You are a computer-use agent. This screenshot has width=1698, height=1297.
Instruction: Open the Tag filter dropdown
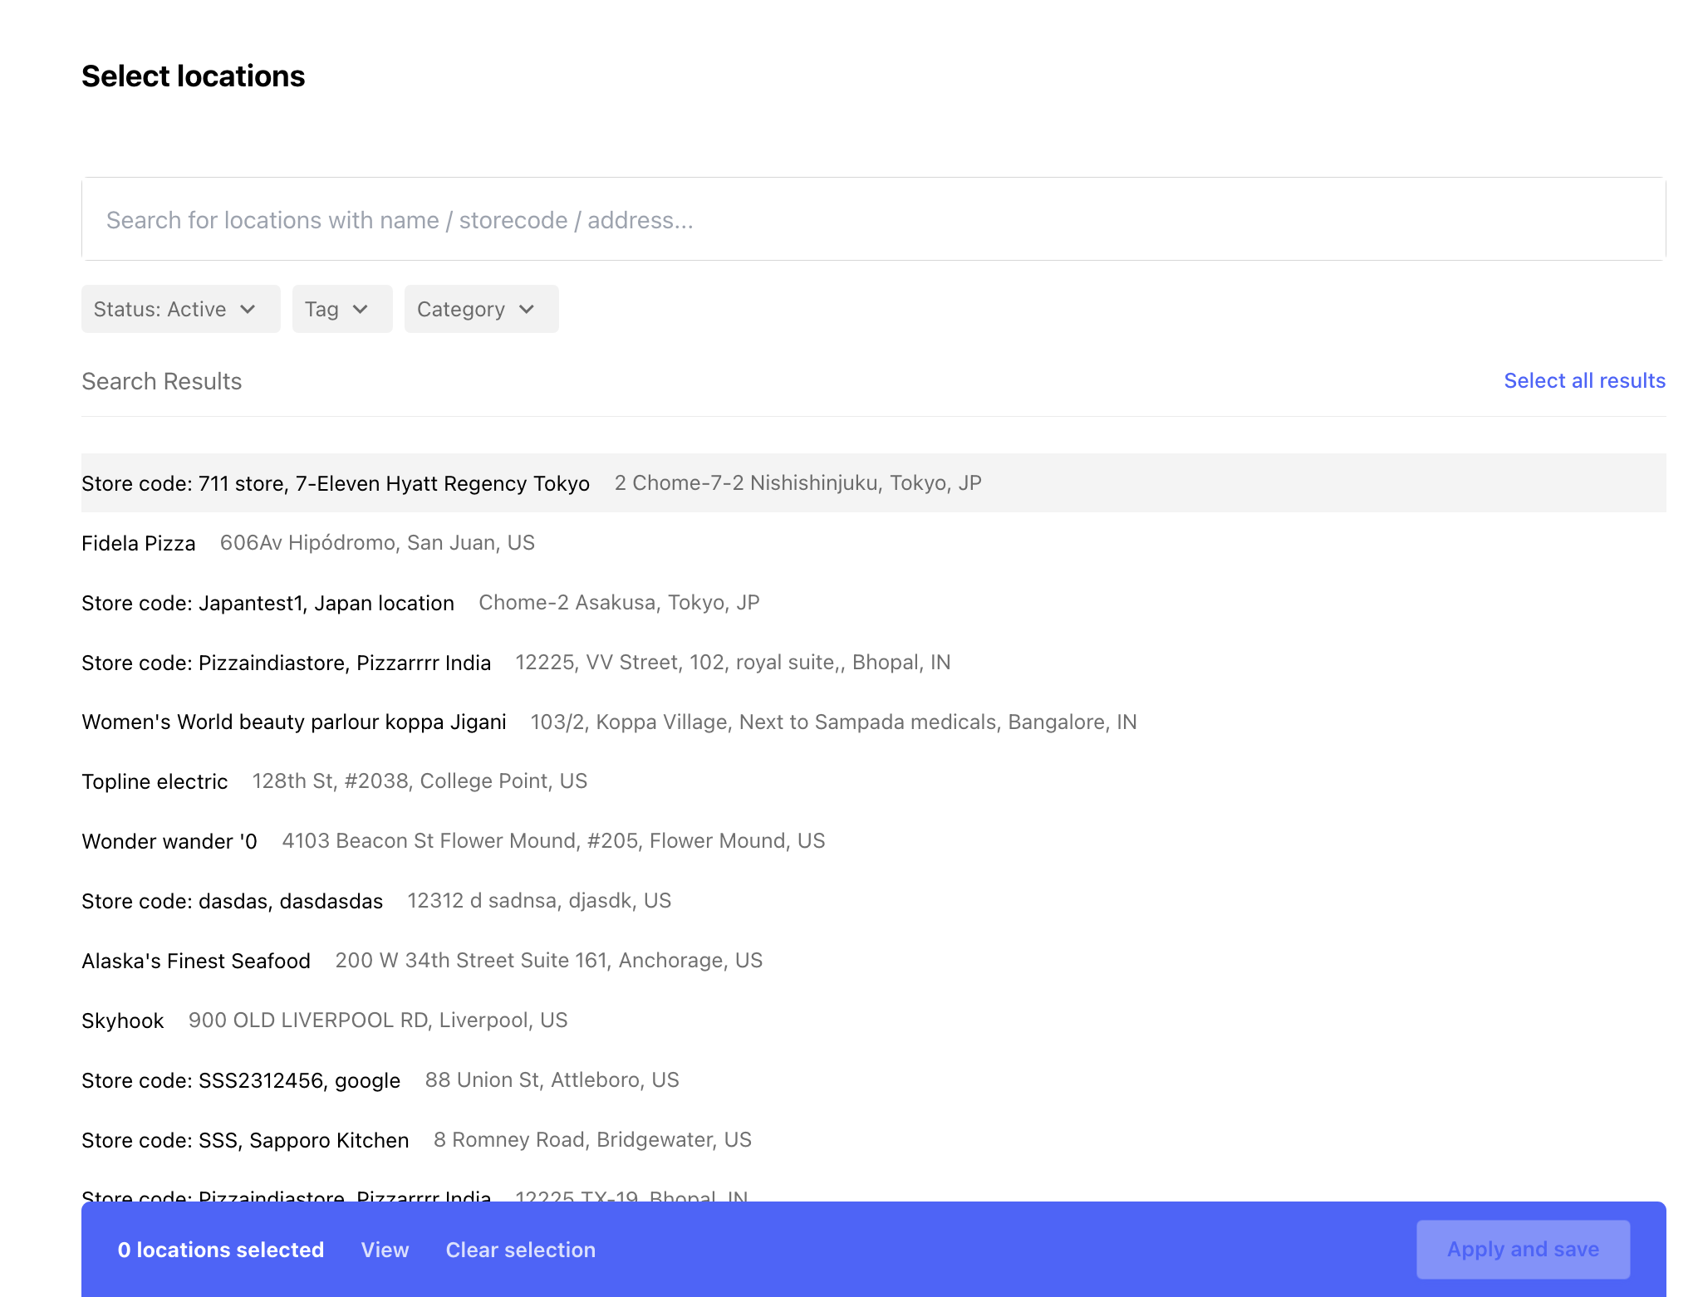click(x=341, y=309)
